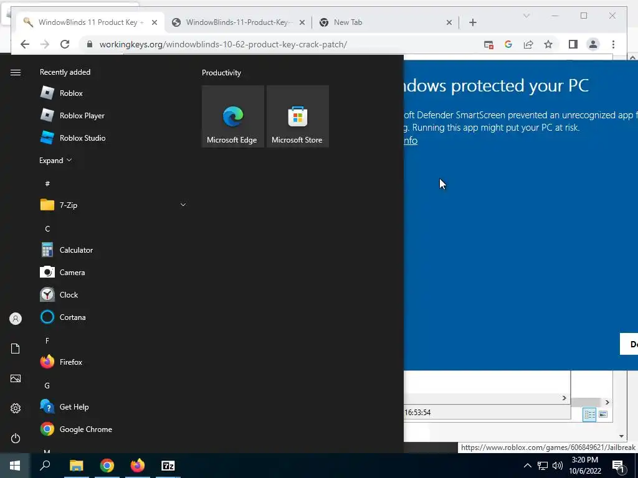Open File Explorer from taskbar
Image resolution: width=638 pixels, height=478 pixels.
tap(76, 466)
